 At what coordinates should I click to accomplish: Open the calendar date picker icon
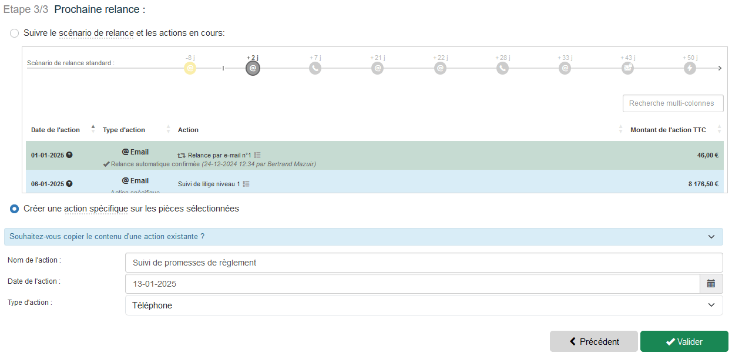711,284
